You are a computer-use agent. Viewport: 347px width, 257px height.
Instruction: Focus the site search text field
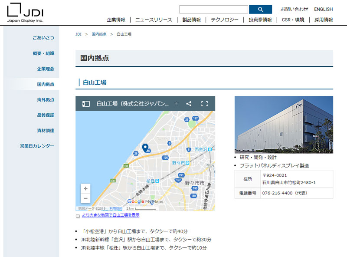[x=213, y=9]
